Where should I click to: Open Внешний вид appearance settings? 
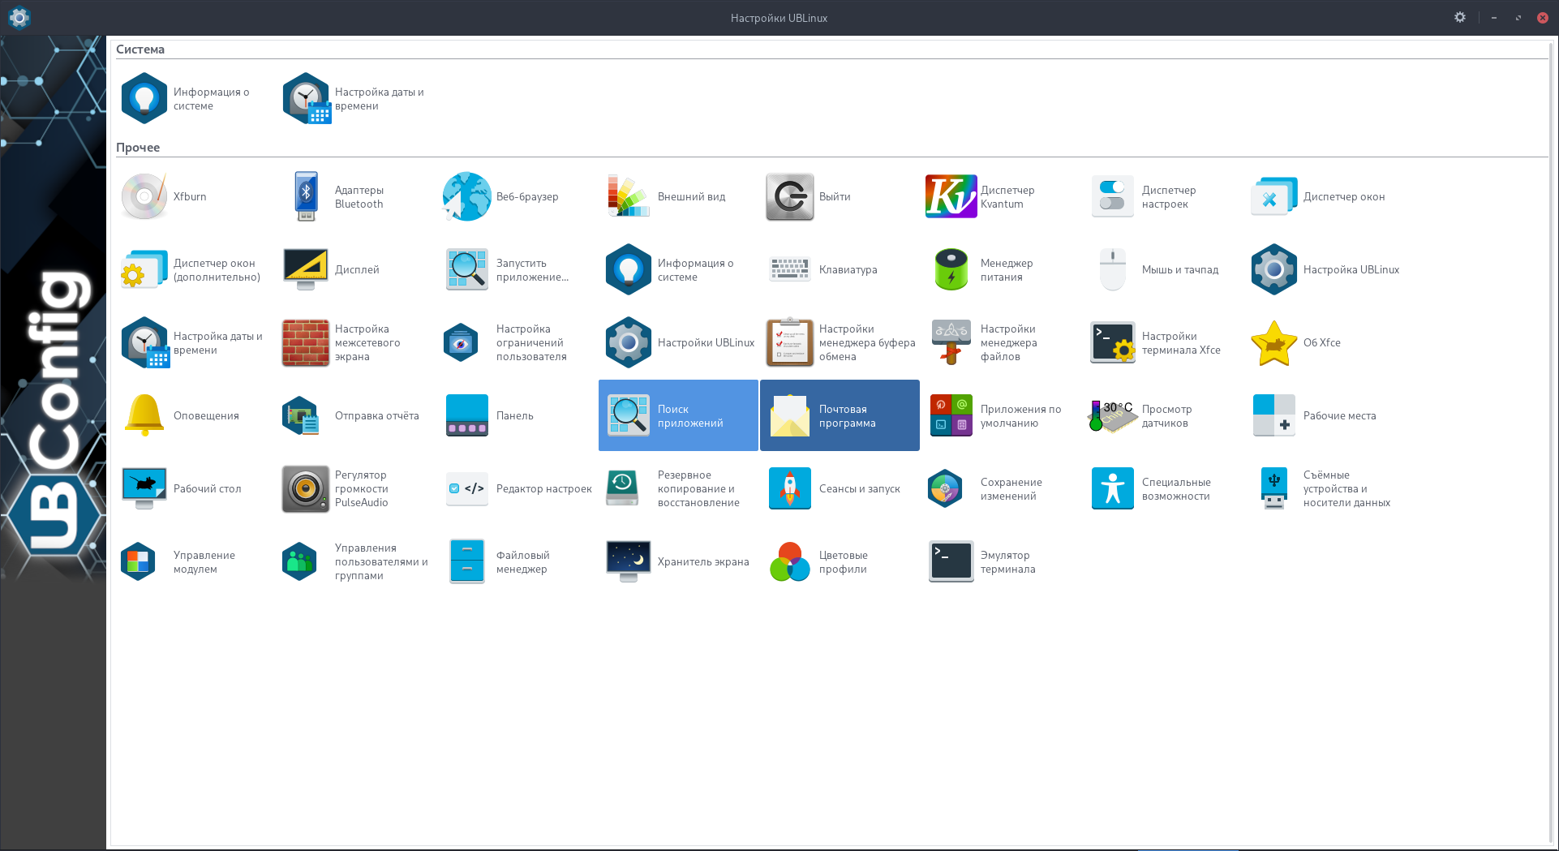click(677, 196)
